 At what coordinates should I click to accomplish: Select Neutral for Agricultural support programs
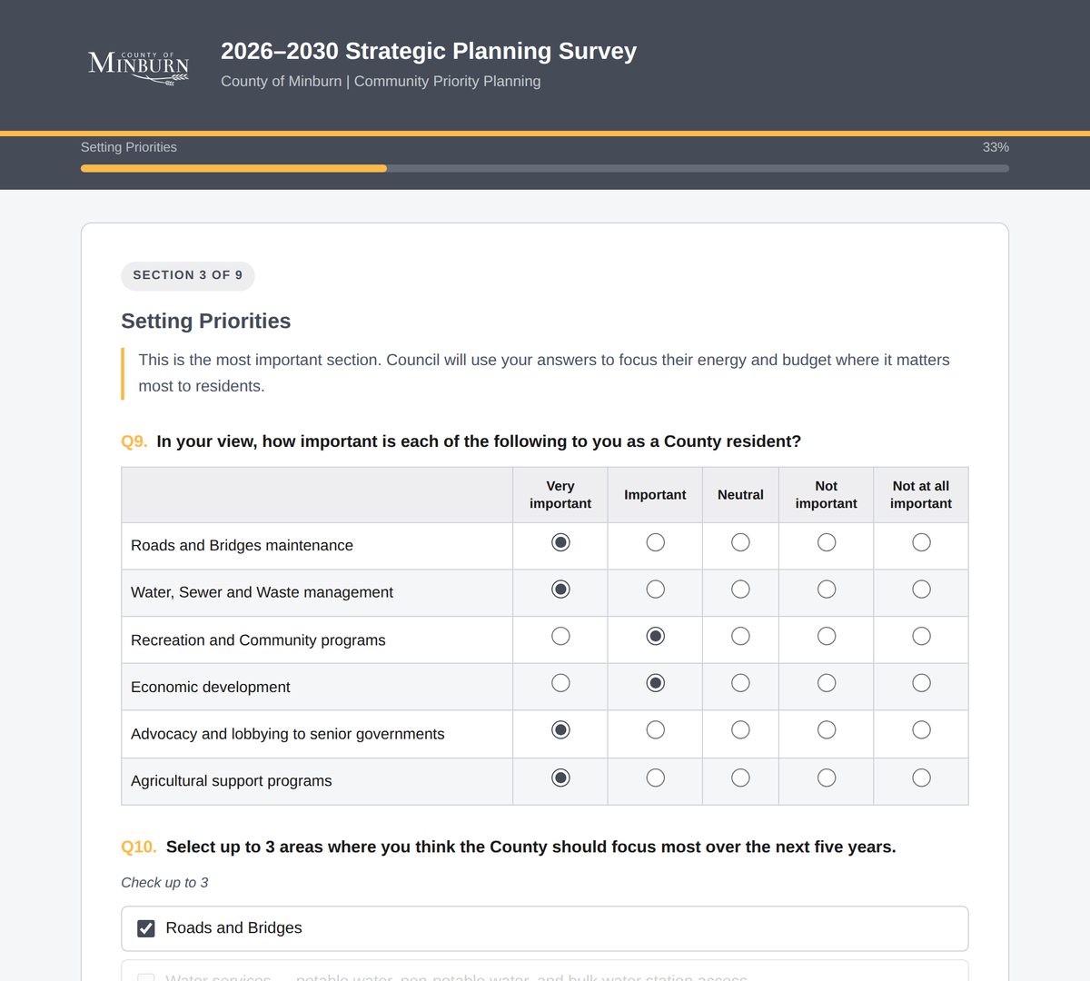pos(740,778)
